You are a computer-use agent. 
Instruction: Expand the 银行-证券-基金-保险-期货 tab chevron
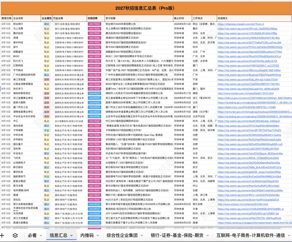pyautogui.click(x=207, y=236)
